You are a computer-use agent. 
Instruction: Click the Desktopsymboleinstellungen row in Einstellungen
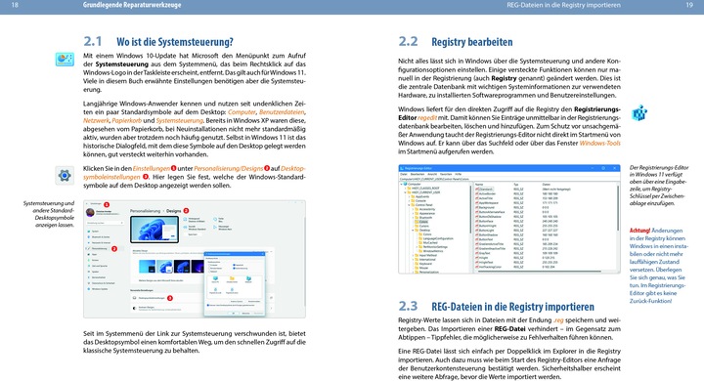pyautogui.click(x=202, y=298)
